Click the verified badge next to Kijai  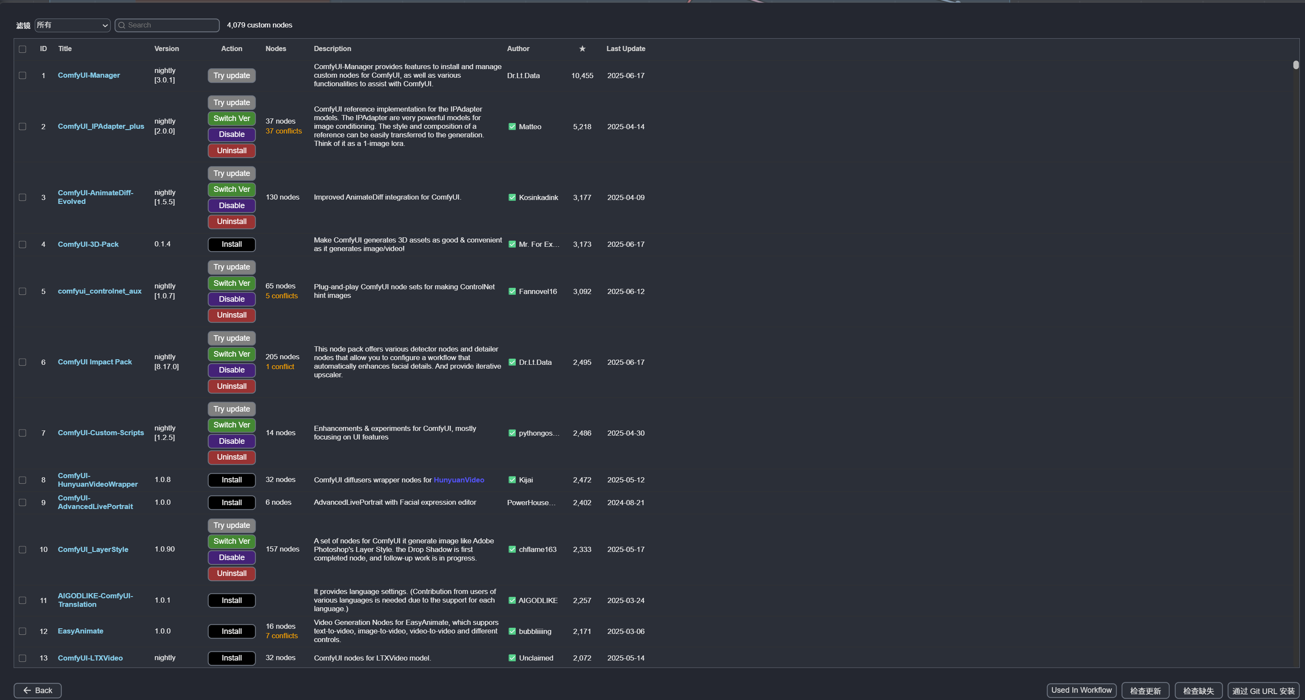(512, 480)
